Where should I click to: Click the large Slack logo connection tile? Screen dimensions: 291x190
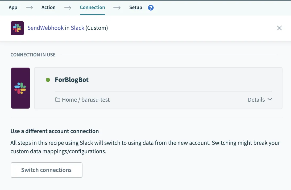(20, 88)
